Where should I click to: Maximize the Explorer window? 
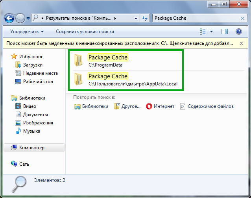(x=224, y=4)
